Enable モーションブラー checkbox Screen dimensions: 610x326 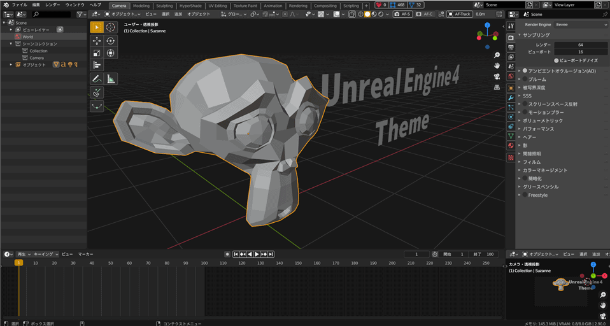pyautogui.click(x=525, y=112)
